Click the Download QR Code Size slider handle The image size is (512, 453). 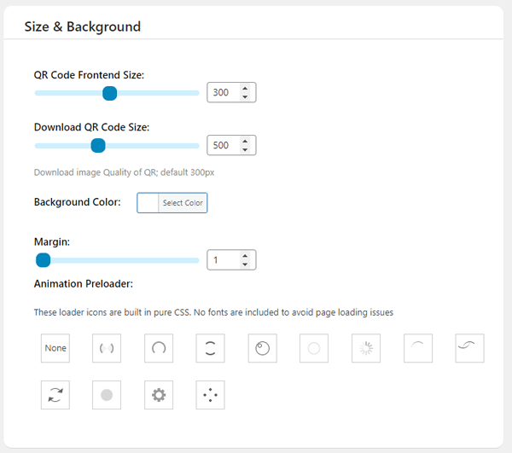(98, 146)
